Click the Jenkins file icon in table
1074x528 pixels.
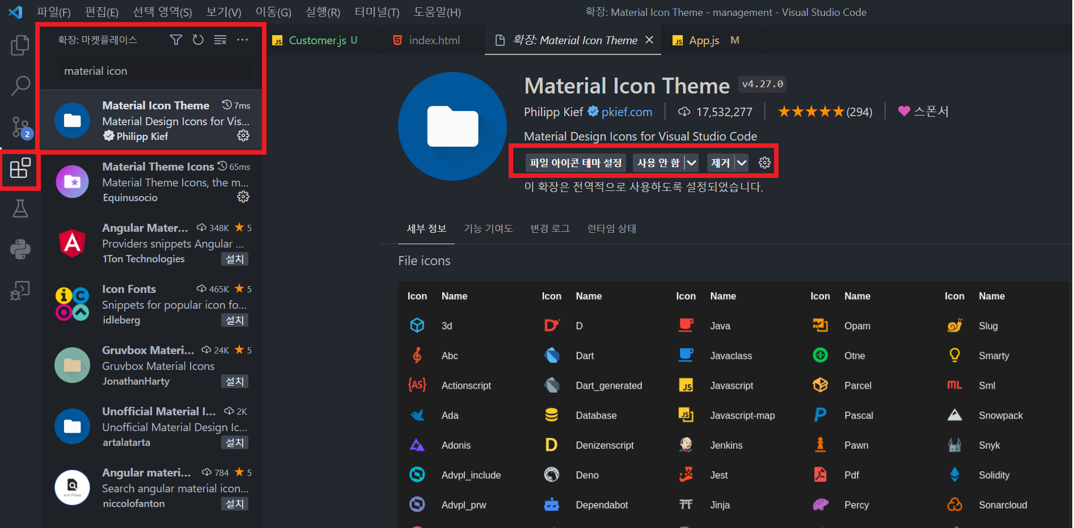pos(686,445)
